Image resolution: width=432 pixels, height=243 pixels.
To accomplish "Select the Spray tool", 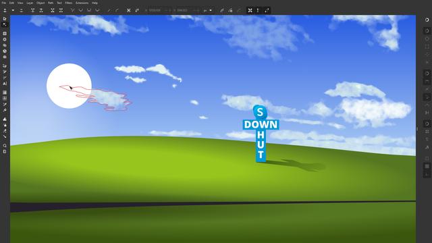I will coord(5,125).
